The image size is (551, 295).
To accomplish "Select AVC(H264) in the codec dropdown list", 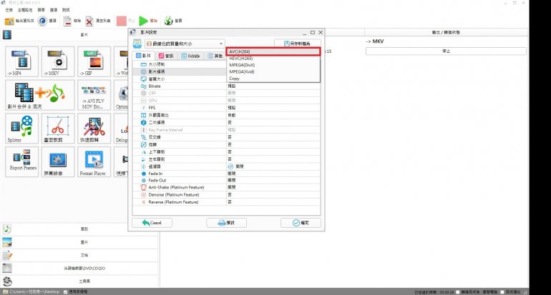I will (273, 51).
